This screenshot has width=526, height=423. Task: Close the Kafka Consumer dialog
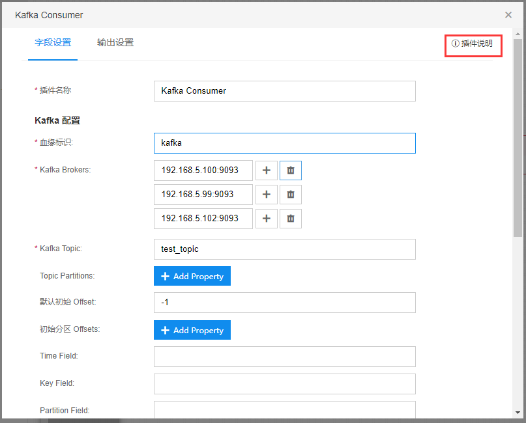508,15
